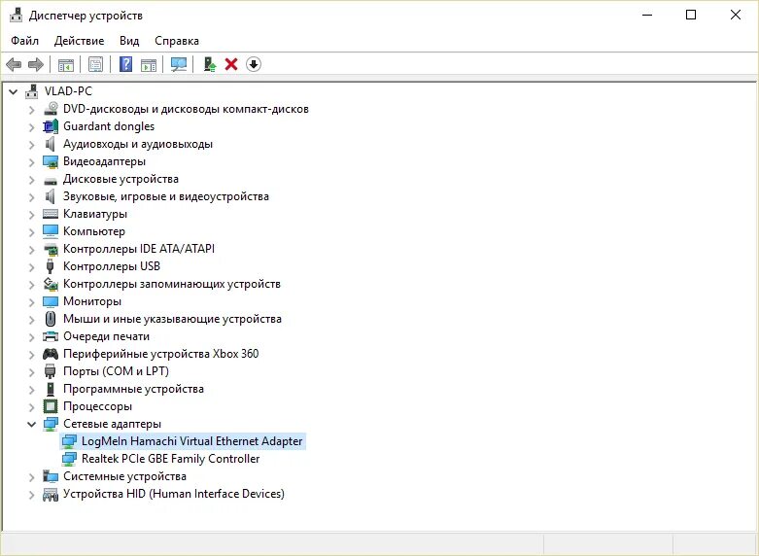Viewport: 759px width, 556px height.
Task: Click the Дисковые устройства drive icon
Action: click(51, 181)
